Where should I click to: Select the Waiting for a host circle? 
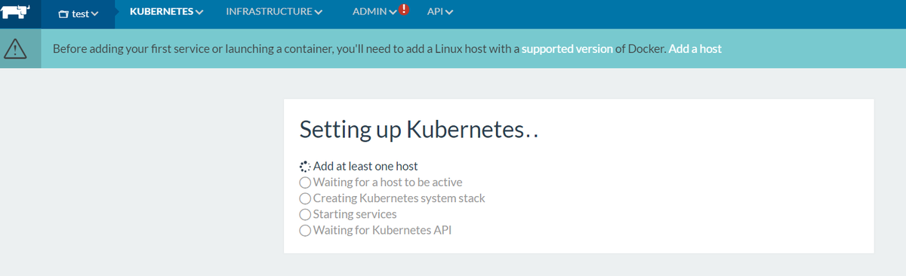click(305, 182)
